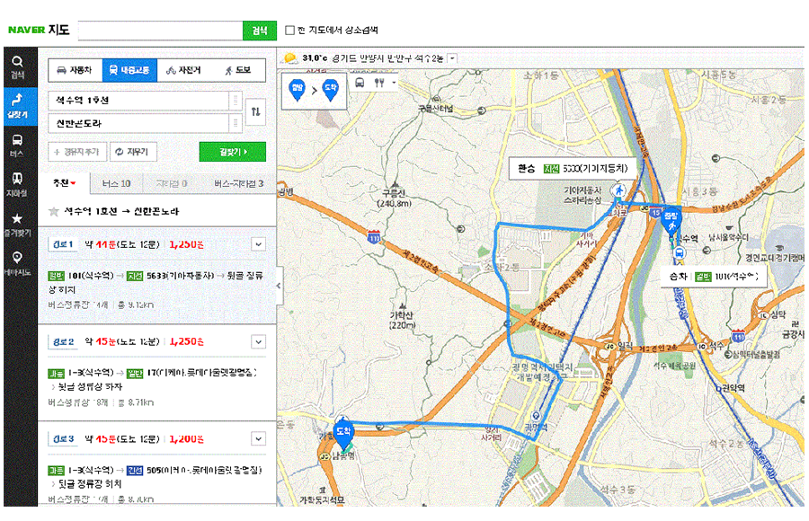Click the 경유지 추가 add waypoint button
The image size is (809, 521).
[x=77, y=152]
